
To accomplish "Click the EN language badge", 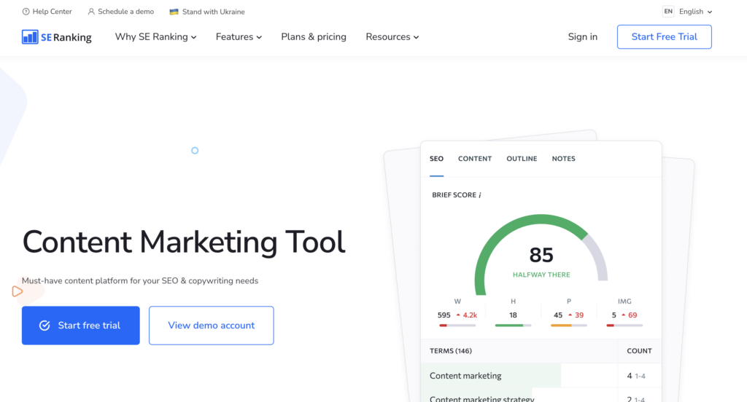I will [x=668, y=12].
